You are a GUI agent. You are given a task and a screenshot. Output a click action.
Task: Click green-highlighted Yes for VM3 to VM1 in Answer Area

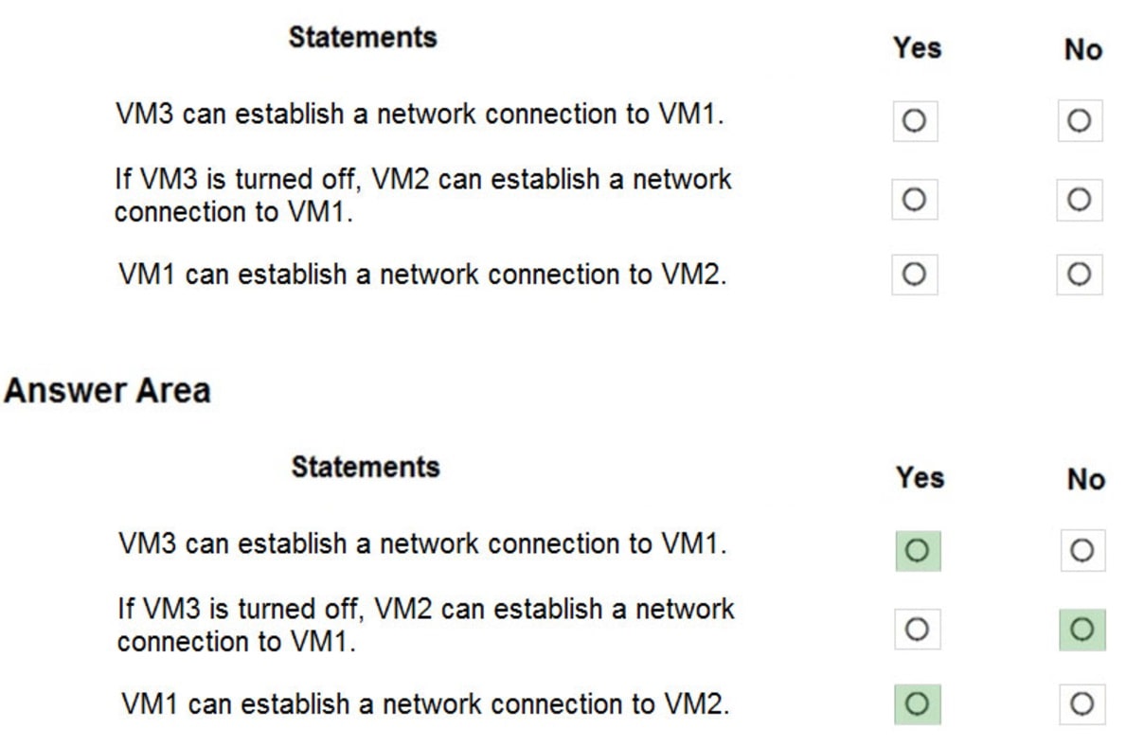pos(918,551)
